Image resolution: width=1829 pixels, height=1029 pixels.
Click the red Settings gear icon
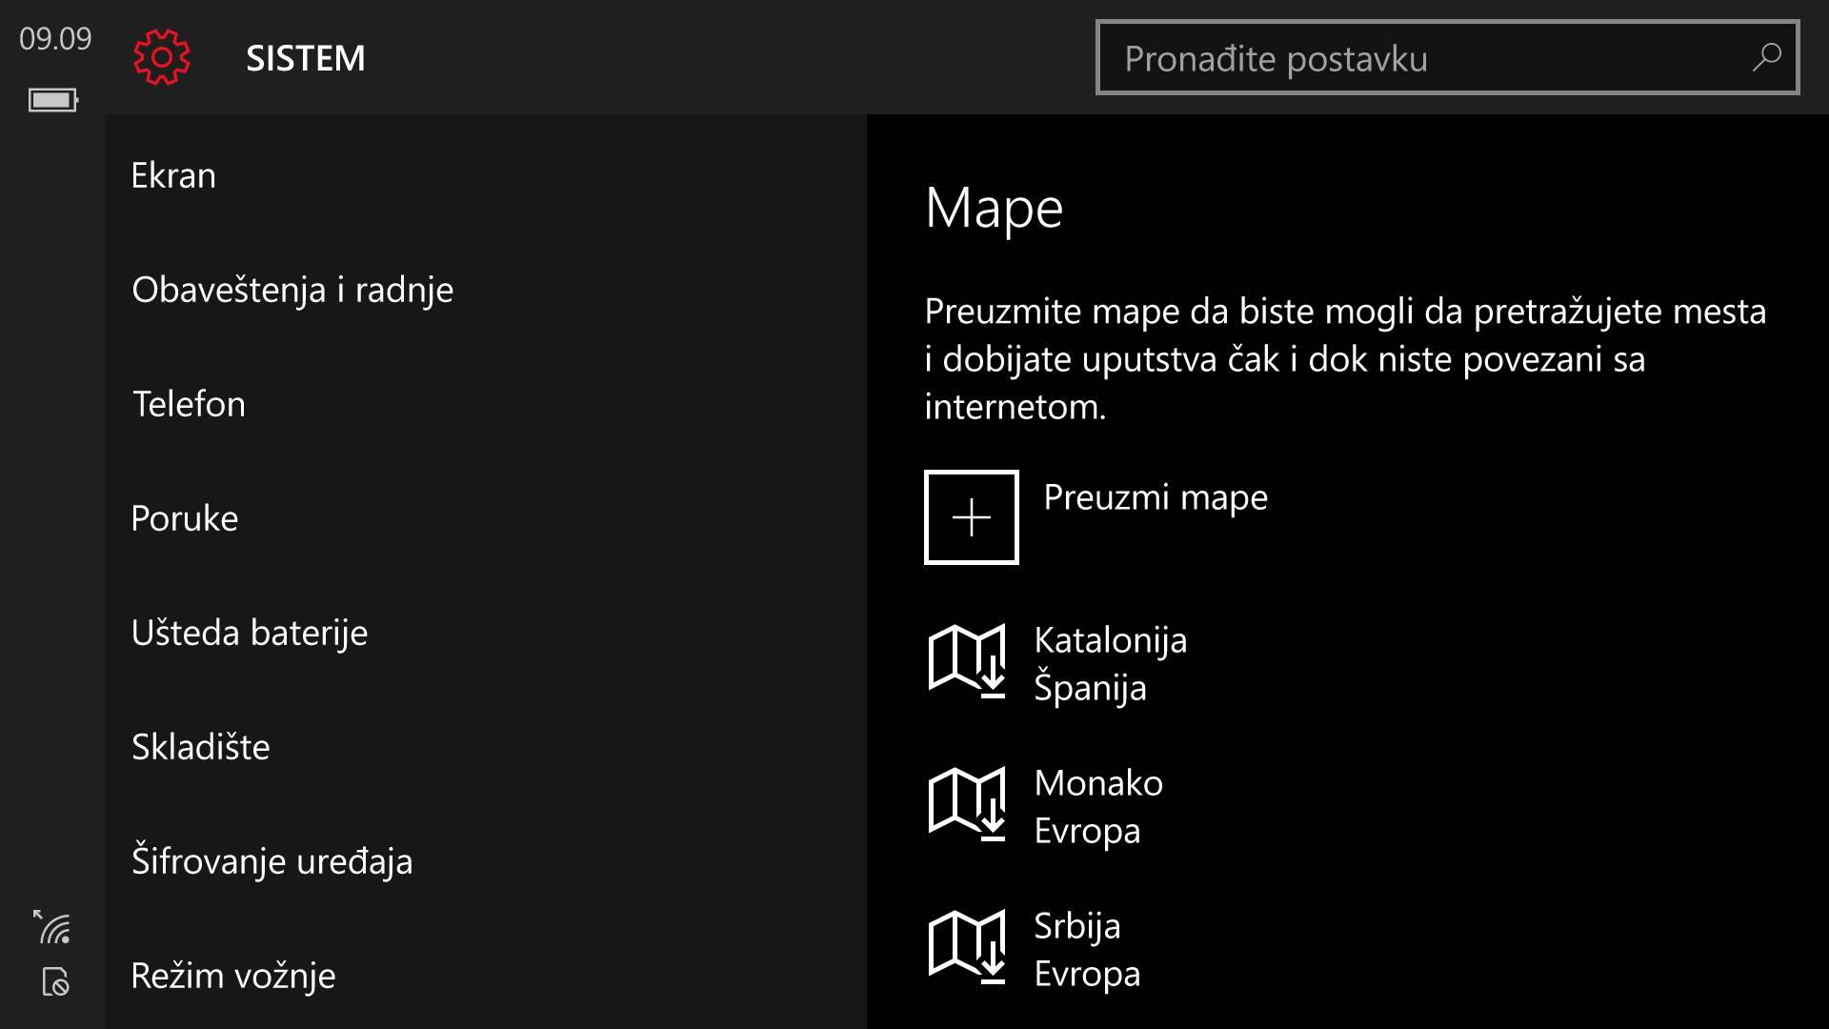click(x=160, y=58)
